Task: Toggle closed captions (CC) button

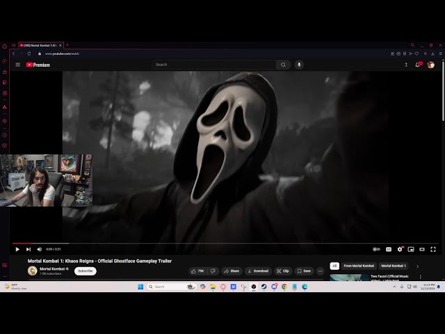Action: click(x=389, y=249)
